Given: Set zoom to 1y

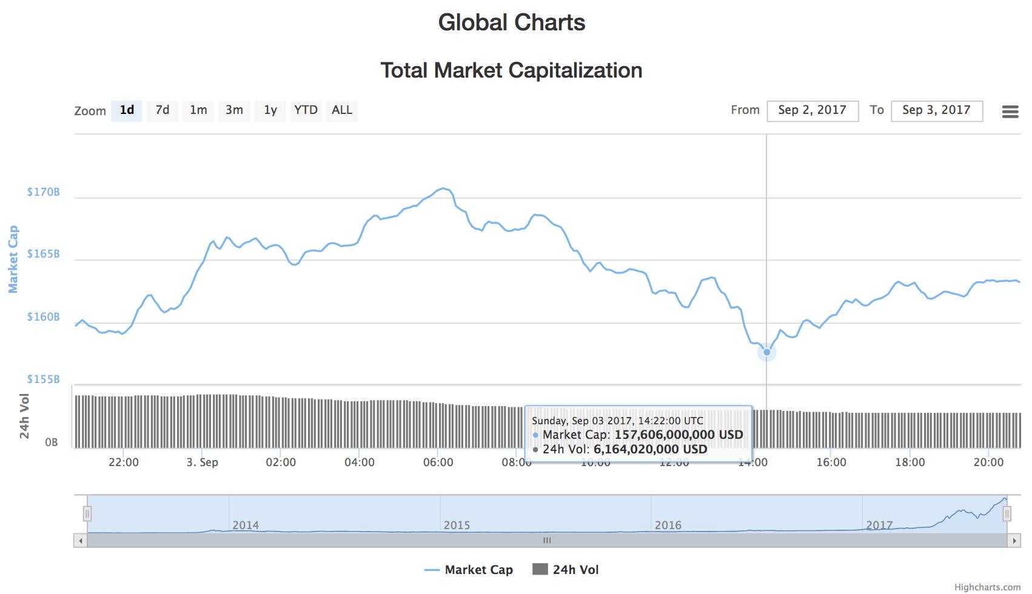Looking at the screenshot, I should (270, 110).
